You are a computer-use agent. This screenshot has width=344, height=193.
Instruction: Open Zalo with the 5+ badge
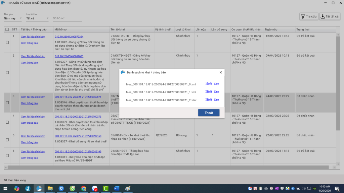[x=95, y=189]
